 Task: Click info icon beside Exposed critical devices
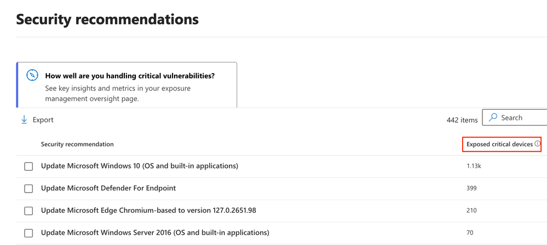(x=537, y=144)
